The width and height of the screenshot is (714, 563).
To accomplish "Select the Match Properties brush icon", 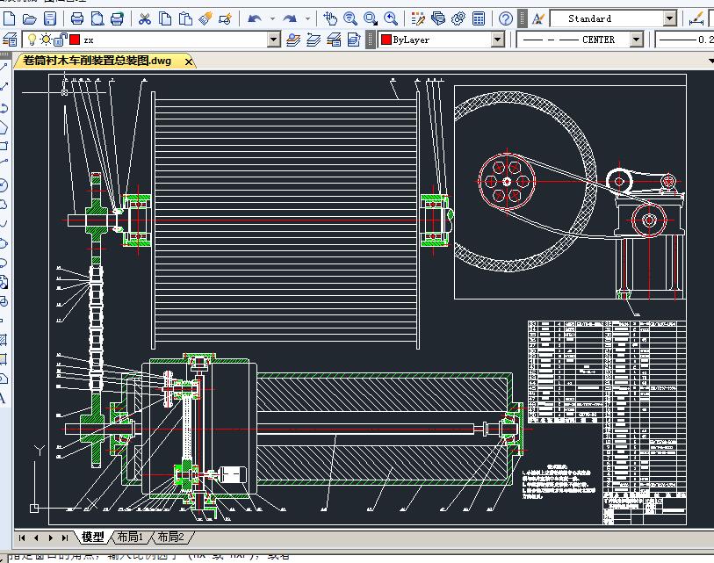I will 206,18.
